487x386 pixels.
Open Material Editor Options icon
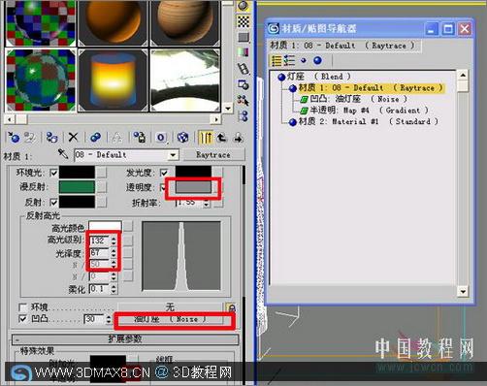(x=243, y=84)
